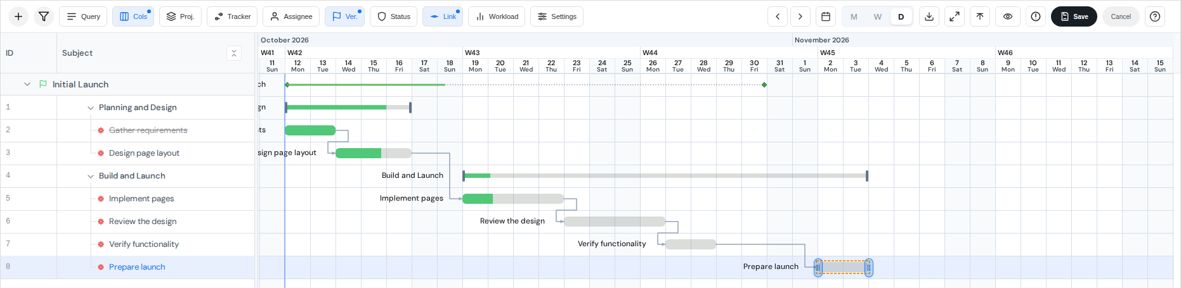Open the Tracker menu

pos(232,16)
